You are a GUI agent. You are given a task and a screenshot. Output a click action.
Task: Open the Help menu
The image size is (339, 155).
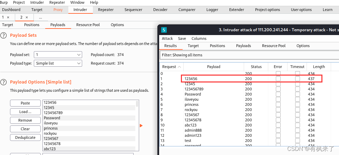coord(94,3)
